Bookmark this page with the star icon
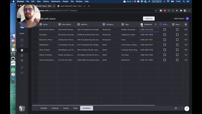Image resolution: width=202 pixels, height=114 pixels. 156,10
